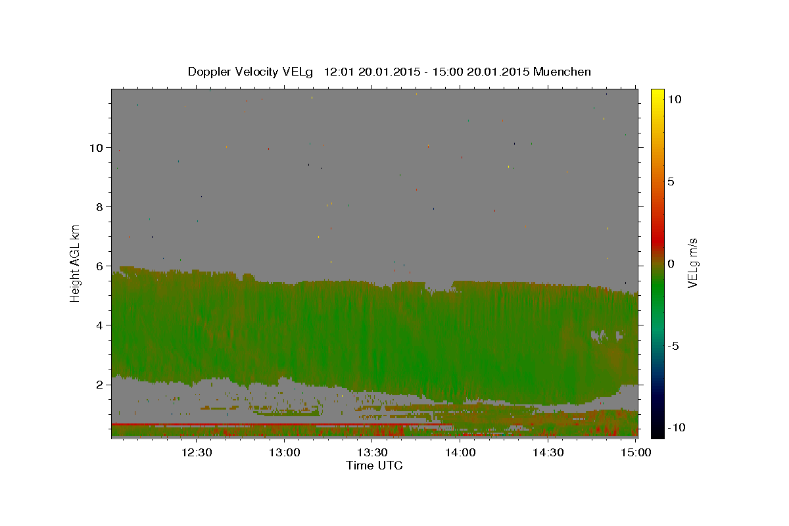Click the height axis label 4
The width and height of the screenshot is (789, 526).
click(x=100, y=325)
